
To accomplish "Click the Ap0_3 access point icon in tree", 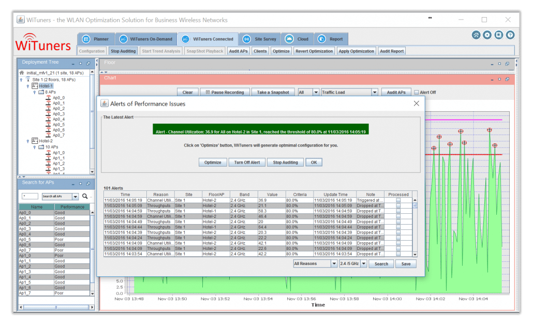I will click(x=48, y=114).
